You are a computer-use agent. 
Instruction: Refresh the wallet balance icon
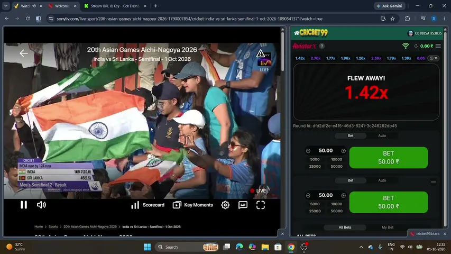[x=416, y=46]
